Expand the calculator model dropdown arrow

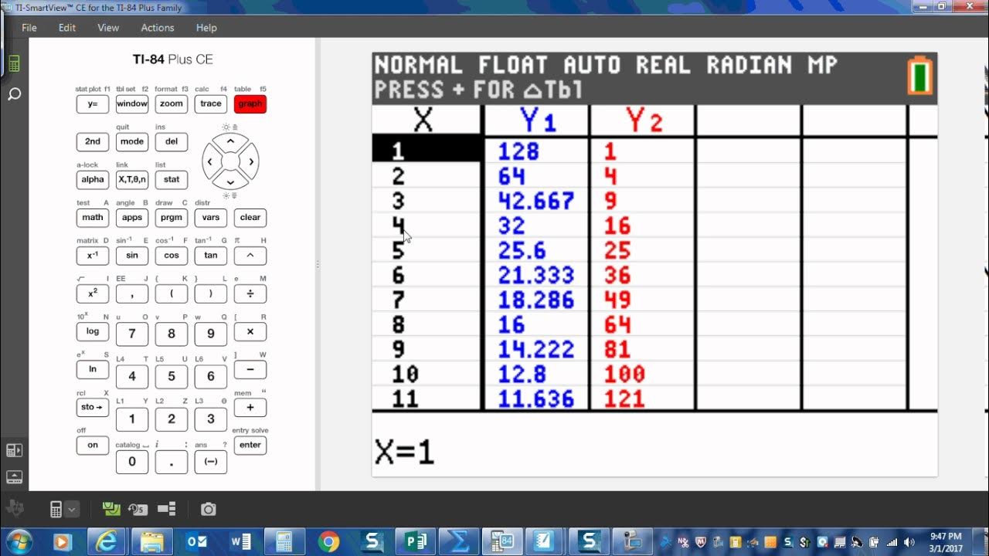point(72,509)
